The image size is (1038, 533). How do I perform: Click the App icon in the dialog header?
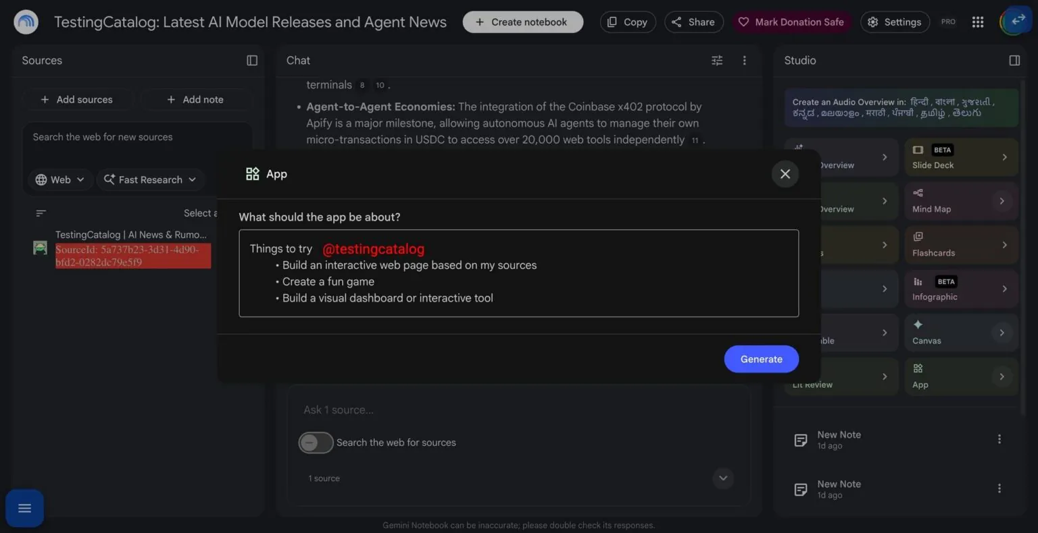253,174
